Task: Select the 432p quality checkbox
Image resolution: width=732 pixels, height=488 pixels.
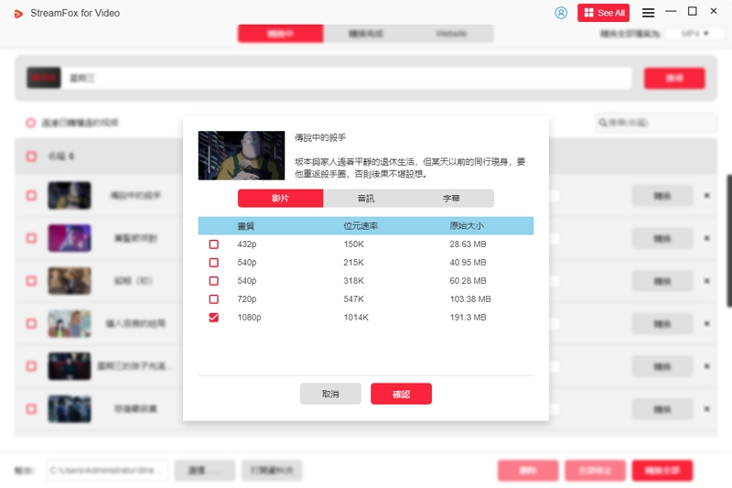Action: tap(214, 244)
